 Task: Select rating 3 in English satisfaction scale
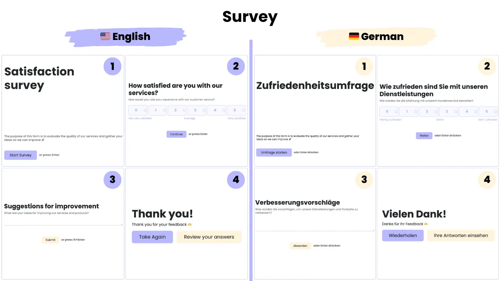click(197, 110)
